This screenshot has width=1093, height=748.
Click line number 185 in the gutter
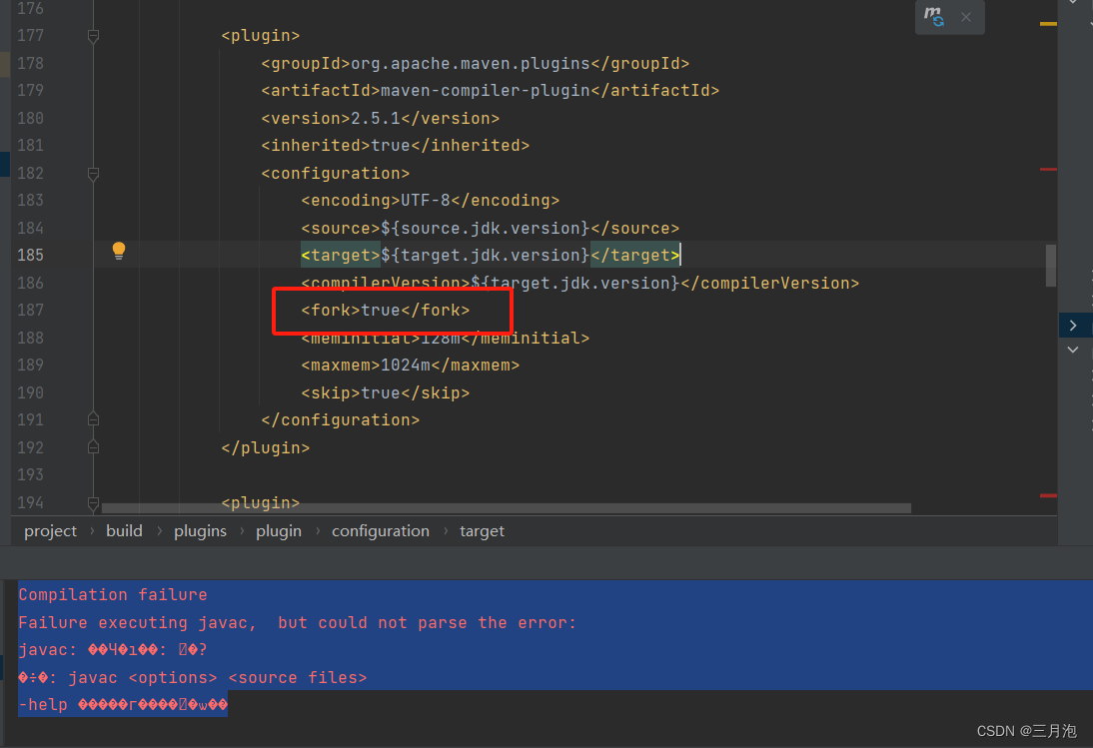click(30, 255)
